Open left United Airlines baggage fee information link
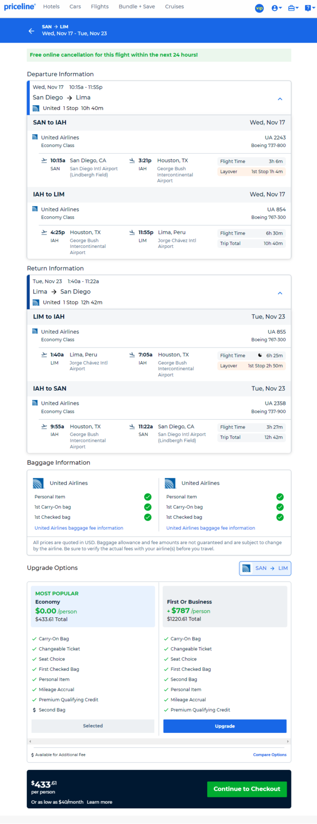 pyautogui.click(x=79, y=528)
